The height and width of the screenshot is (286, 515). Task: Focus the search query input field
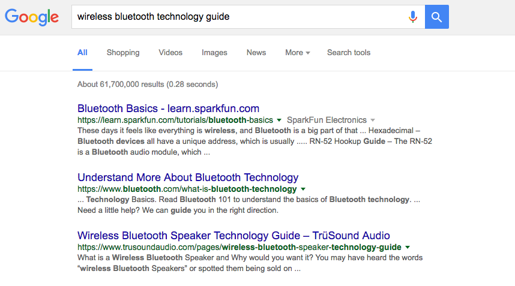click(239, 17)
